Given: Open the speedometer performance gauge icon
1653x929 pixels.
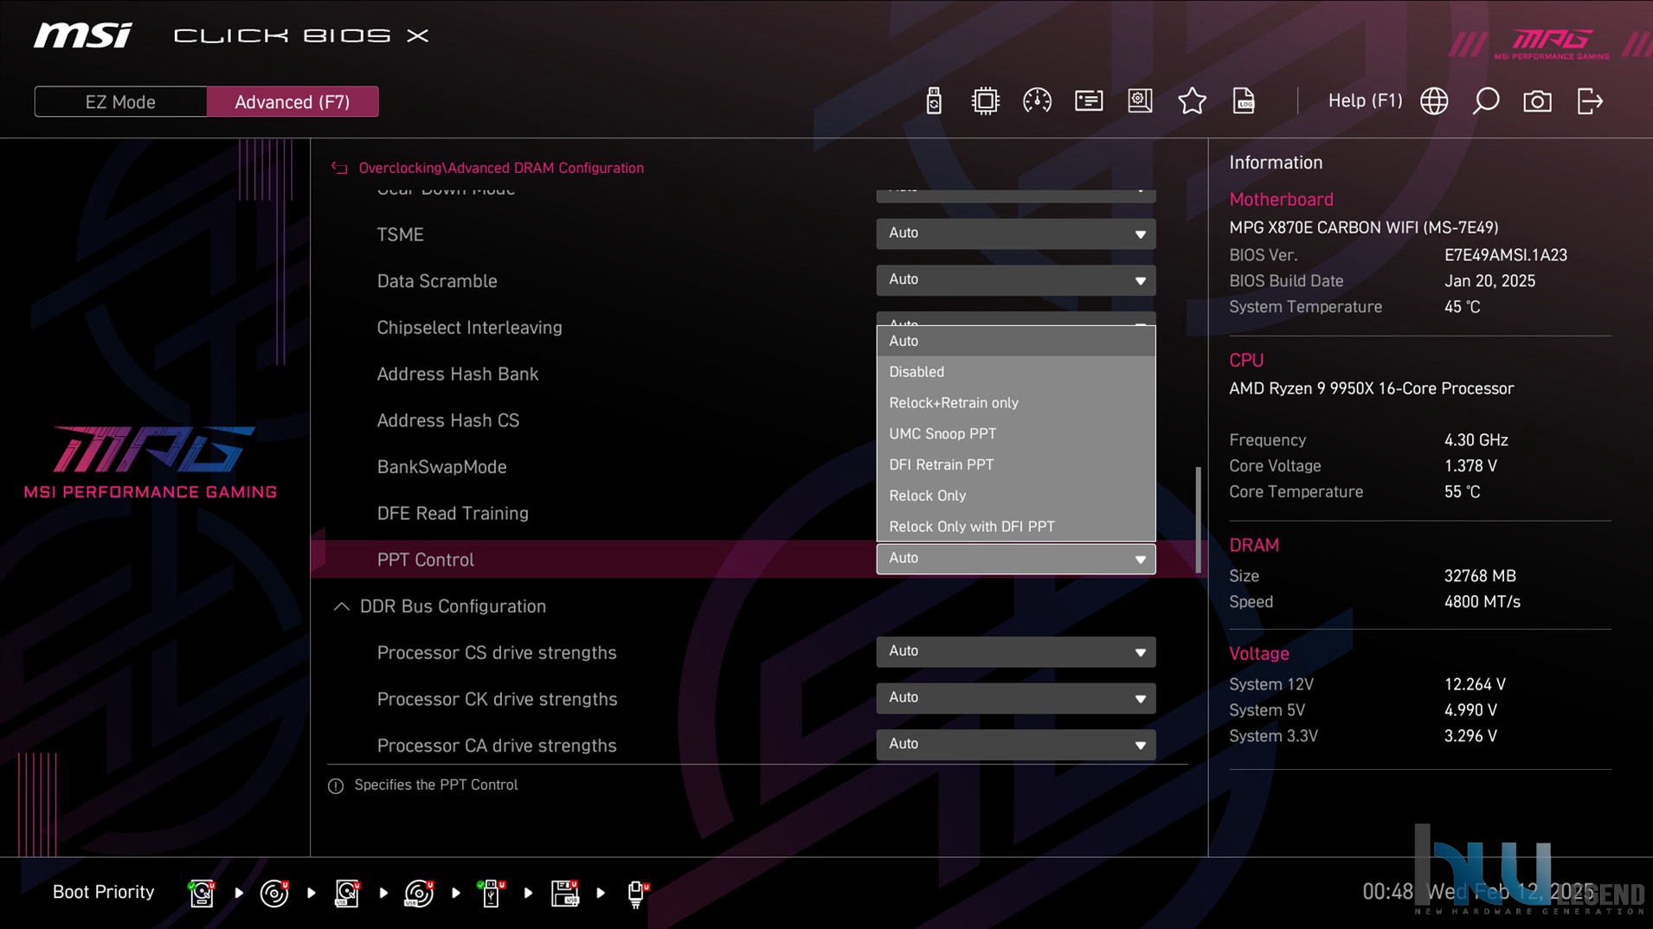Looking at the screenshot, I should click(x=1037, y=101).
